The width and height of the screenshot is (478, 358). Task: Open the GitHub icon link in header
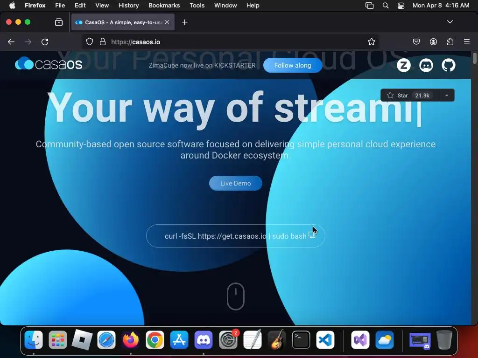[449, 65]
